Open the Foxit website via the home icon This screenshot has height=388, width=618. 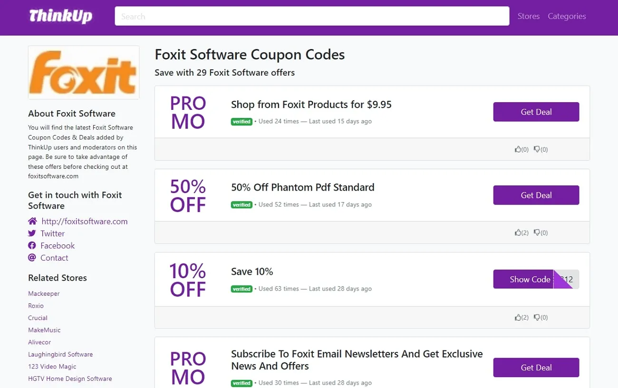coord(32,221)
